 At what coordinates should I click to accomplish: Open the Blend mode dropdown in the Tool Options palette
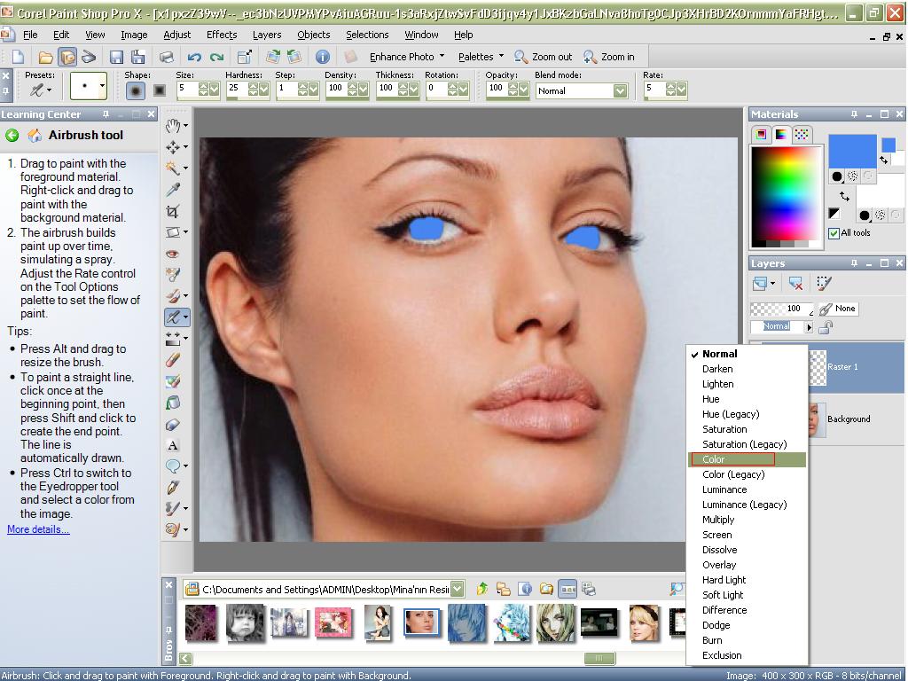tap(620, 90)
